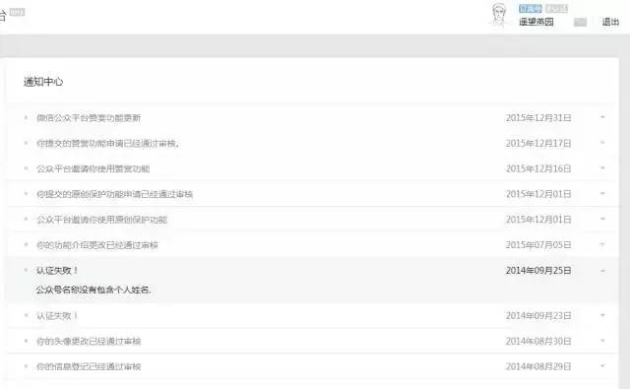The image size is (630, 389).
Task: Expand the 2015年07月05日 notification arrow
Action: pyautogui.click(x=602, y=244)
